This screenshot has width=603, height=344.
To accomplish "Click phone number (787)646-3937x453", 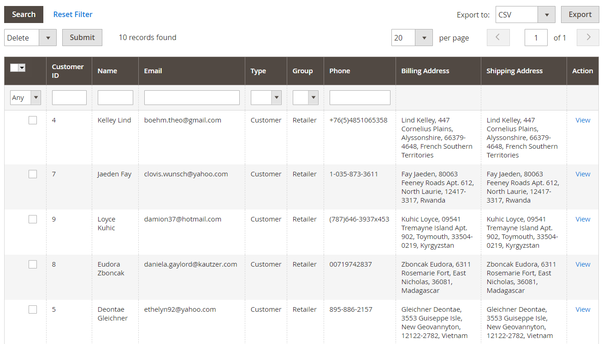I will click(x=359, y=219).
